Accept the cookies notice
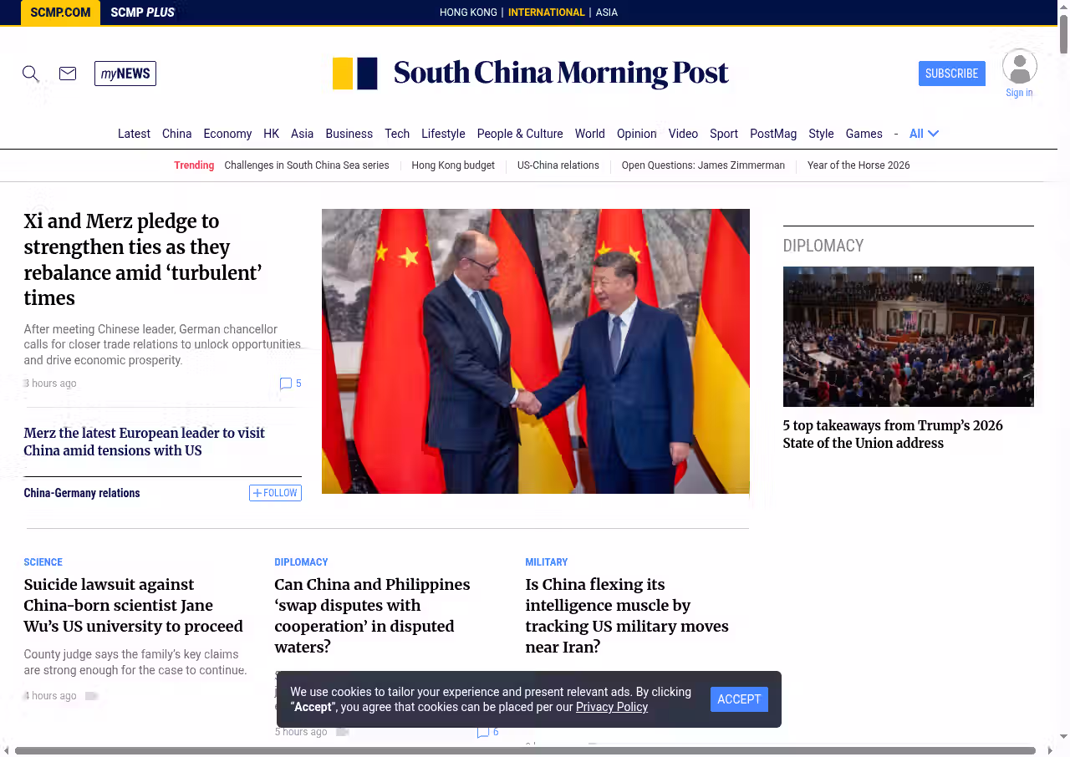This screenshot has height=757, width=1070. pyautogui.click(x=739, y=699)
